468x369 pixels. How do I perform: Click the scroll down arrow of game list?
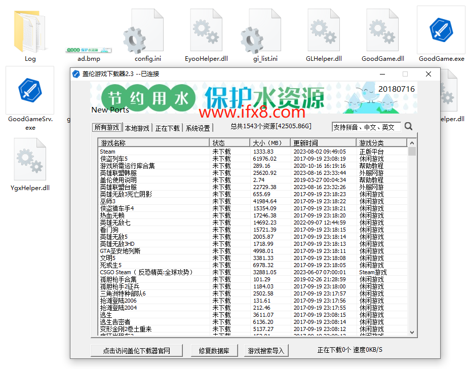412,332
